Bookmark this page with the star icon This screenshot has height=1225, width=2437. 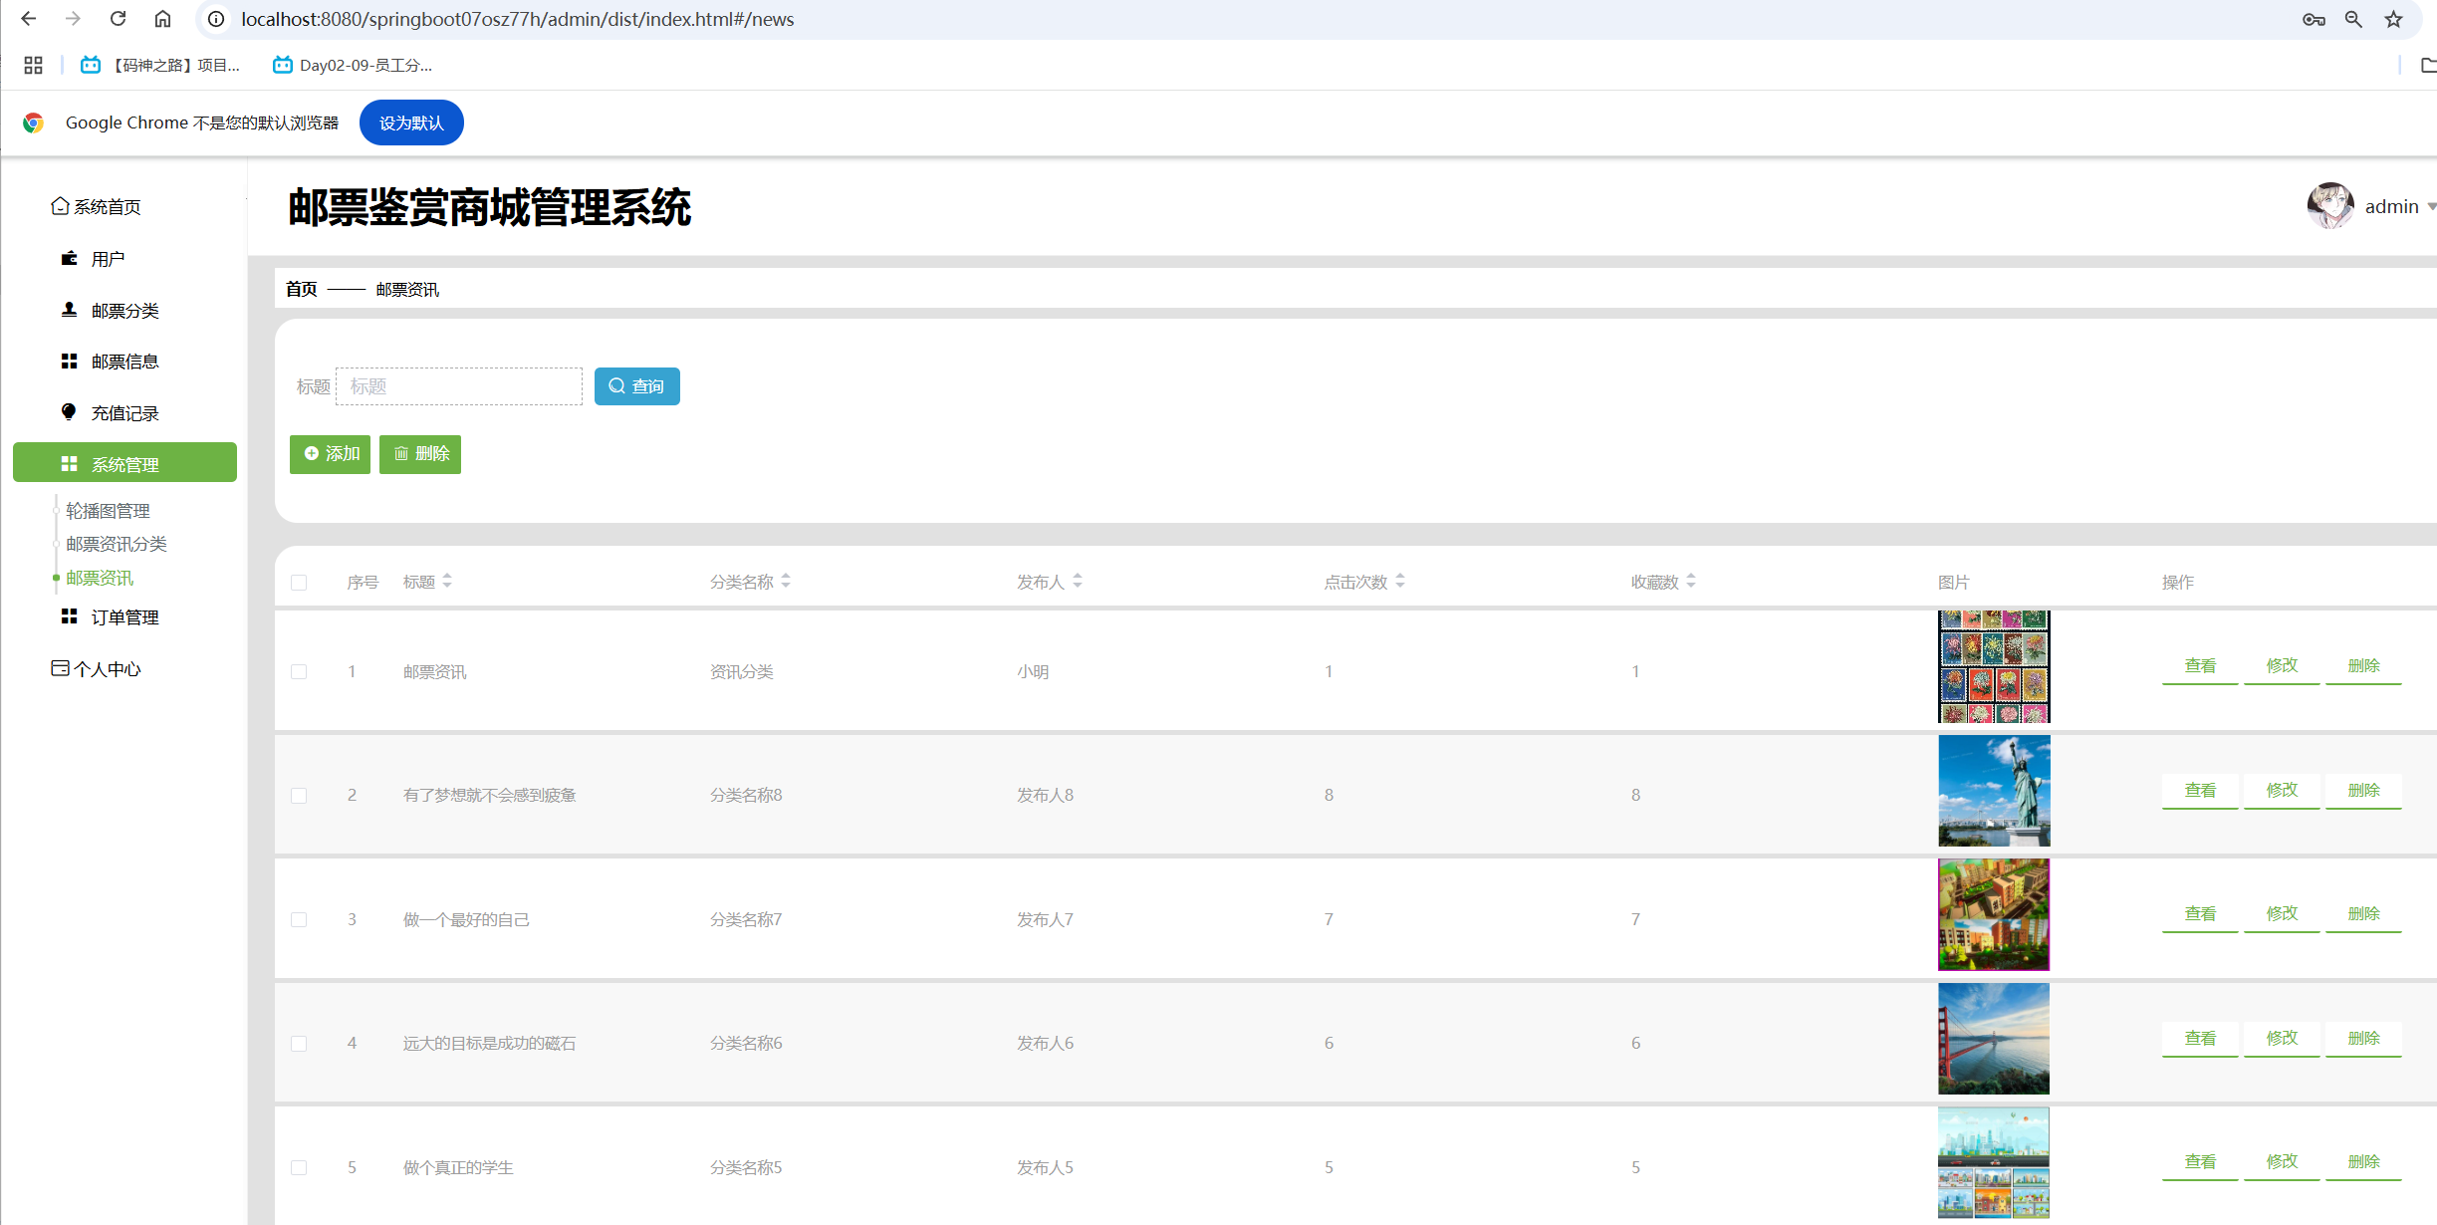pos(2393,19)
